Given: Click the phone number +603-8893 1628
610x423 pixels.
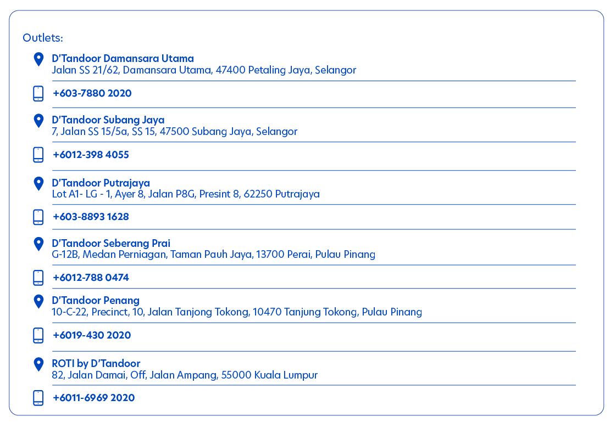Looking at the screenshot, I should pos(91,217).
